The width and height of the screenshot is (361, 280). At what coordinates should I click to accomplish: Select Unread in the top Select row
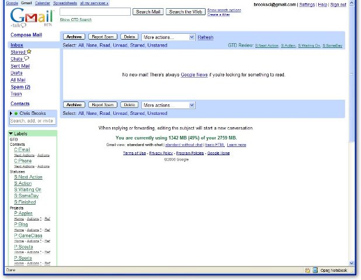[120, 45]
